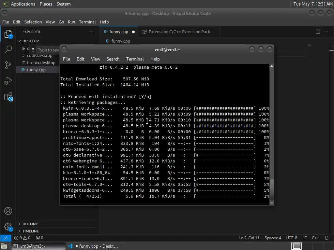This screenshot has width=334, height=250.
Task: Open the terminal window's View menu
Action: [x=96, y=59]
